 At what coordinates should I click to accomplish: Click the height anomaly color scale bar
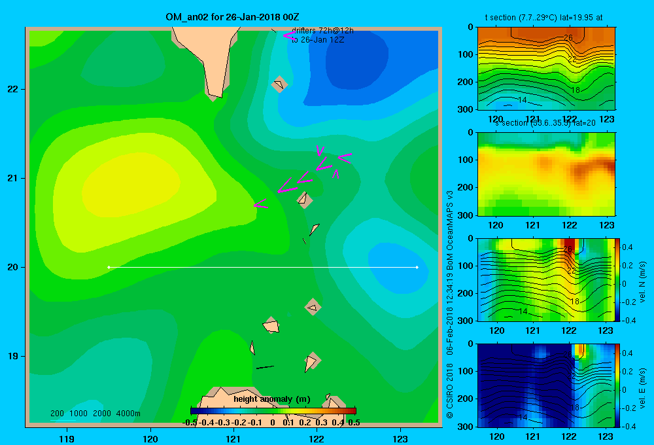point(273,411)
